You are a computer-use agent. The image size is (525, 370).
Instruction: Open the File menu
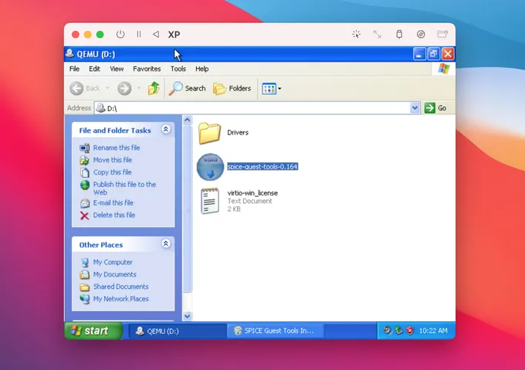pos(74,69)
